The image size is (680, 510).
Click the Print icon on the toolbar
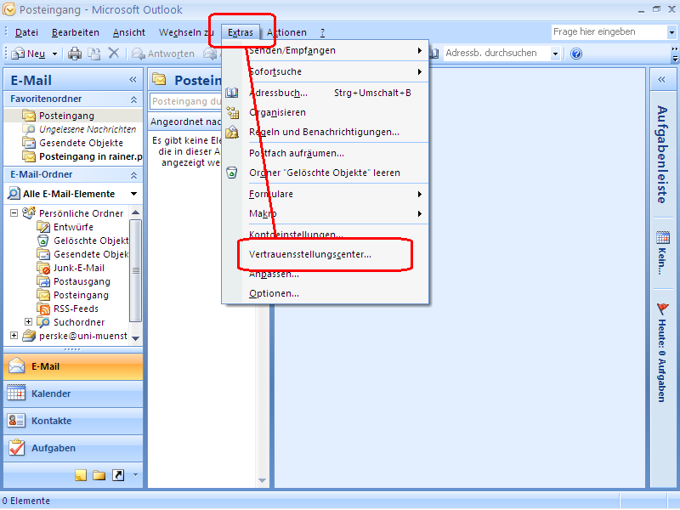[x=75, y=53]
